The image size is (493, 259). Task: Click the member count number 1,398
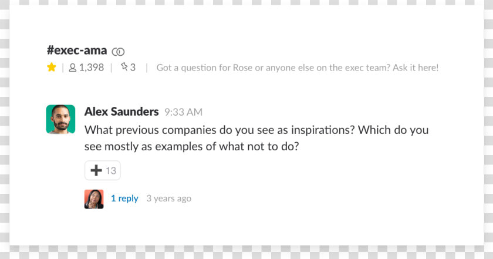(92, 68)
